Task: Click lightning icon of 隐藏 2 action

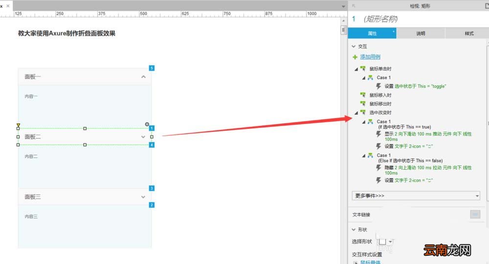Action: pyautogui.click(x=378, y=167)
